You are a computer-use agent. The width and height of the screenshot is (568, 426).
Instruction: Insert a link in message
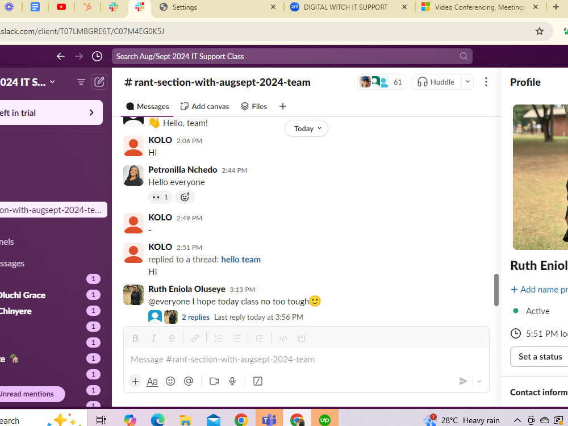(x=195, y=339)
